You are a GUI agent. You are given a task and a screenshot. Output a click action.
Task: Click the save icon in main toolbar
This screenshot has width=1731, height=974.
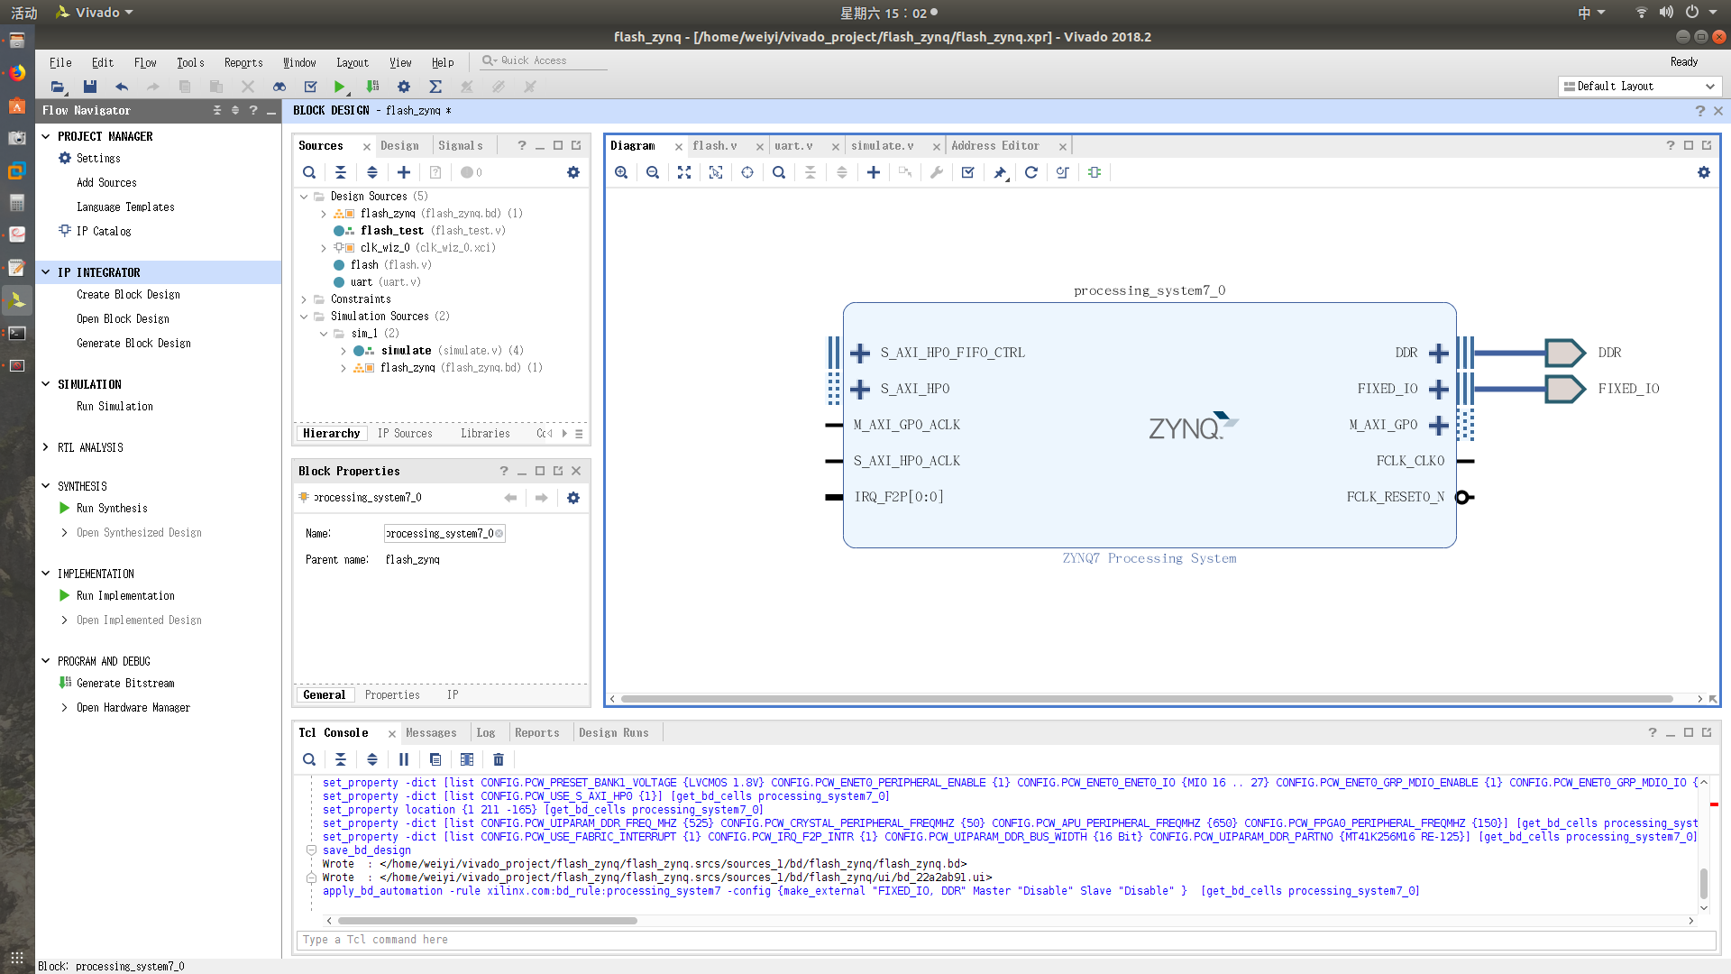tap(89, 87)
